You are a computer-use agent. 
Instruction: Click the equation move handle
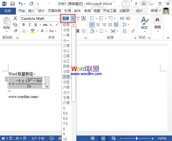pyautogui.click(x=7, y=79)
